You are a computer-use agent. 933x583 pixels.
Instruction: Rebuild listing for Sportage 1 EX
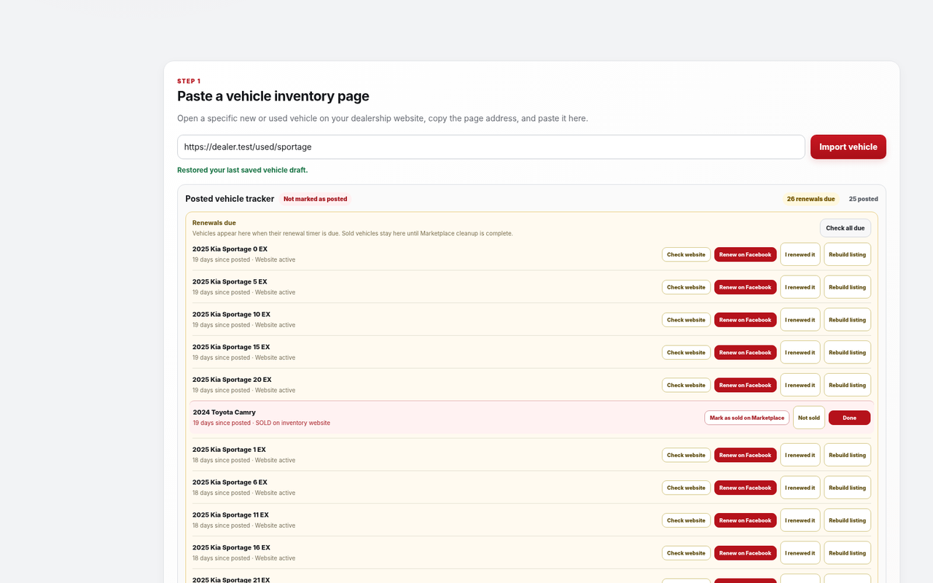847,455
